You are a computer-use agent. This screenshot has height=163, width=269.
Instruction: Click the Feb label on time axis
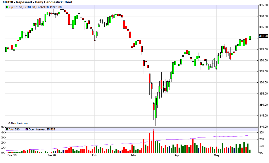click(94, 155)
